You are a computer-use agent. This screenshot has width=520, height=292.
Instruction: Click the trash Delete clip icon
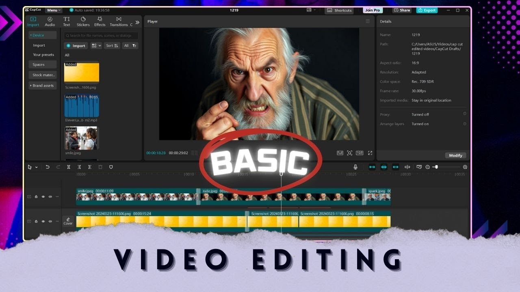click(x=100, y=167)
